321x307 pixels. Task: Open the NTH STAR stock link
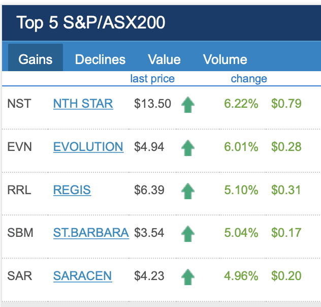pos(83,104)
